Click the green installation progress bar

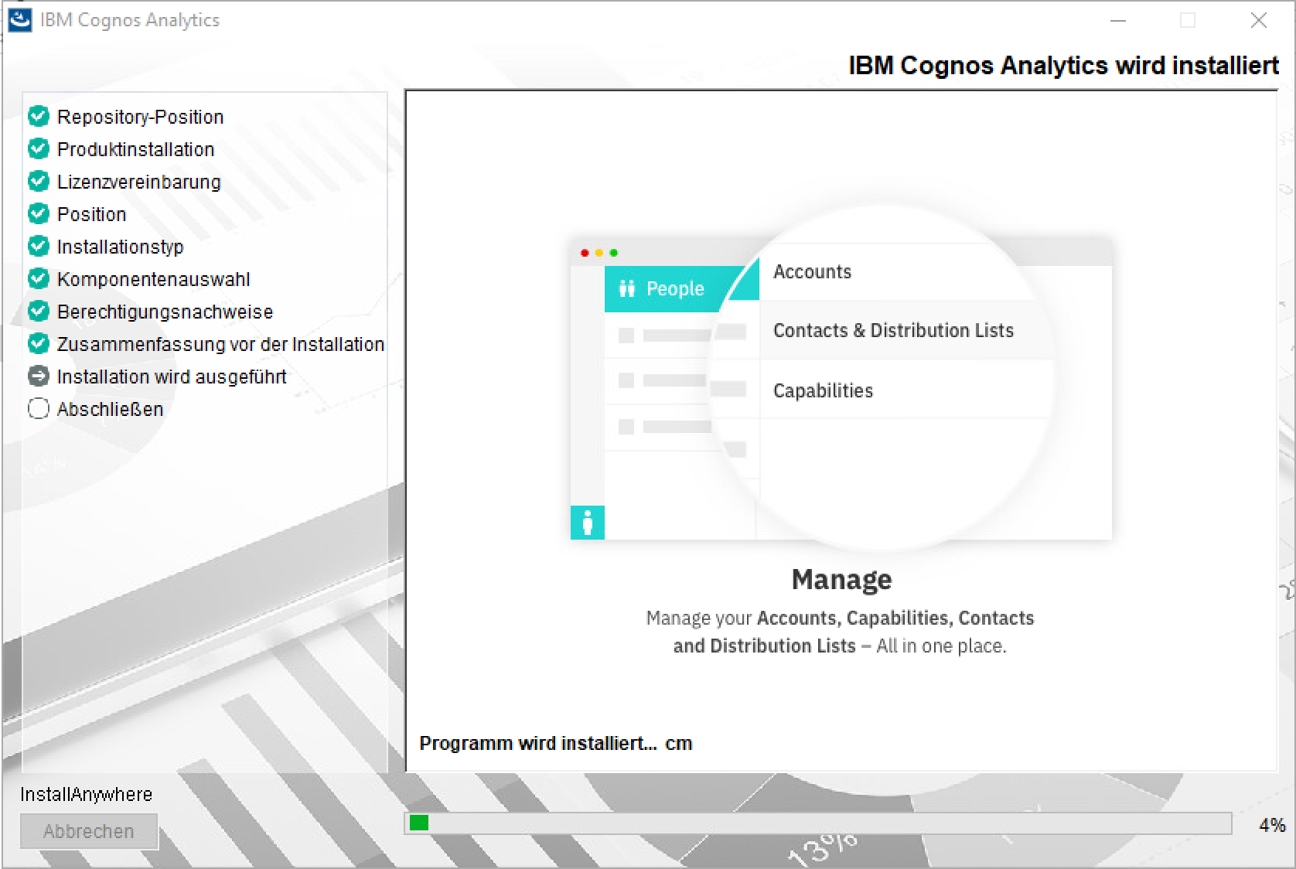point(817,823)
